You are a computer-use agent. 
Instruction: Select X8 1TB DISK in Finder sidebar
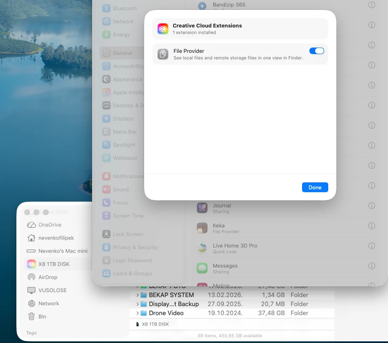(x=57, y=264)
